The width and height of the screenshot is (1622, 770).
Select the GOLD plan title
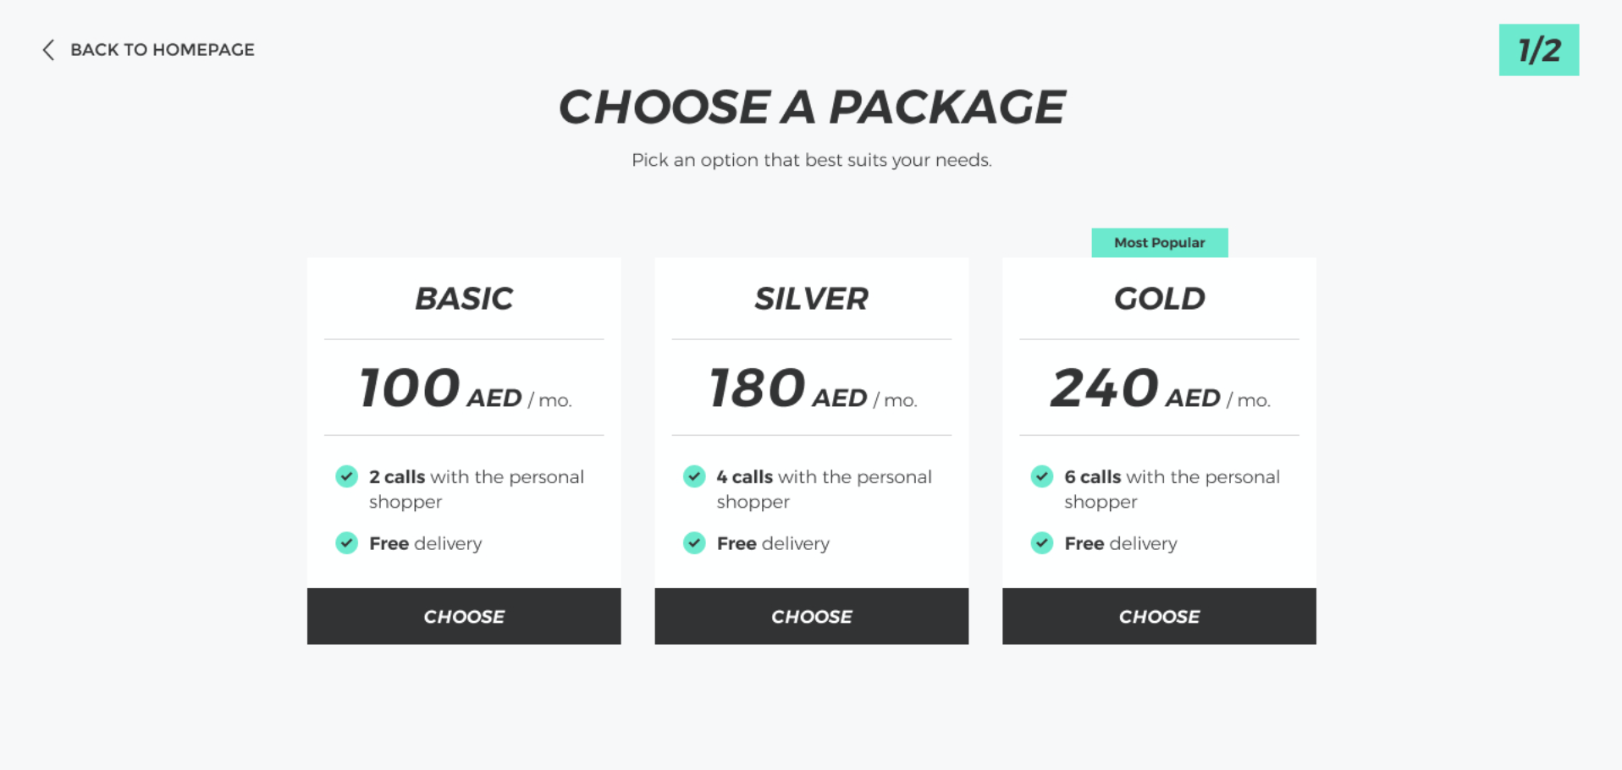tap(1160, 299)
